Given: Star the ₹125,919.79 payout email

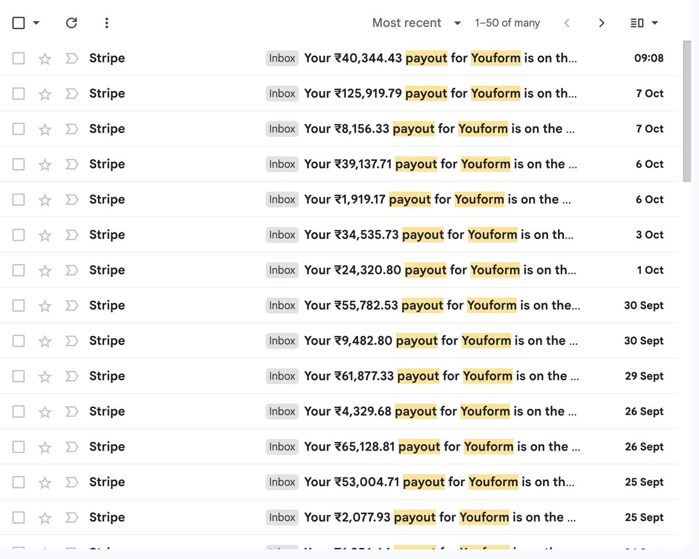Looking at the screenshot, I should pos(45,94).
